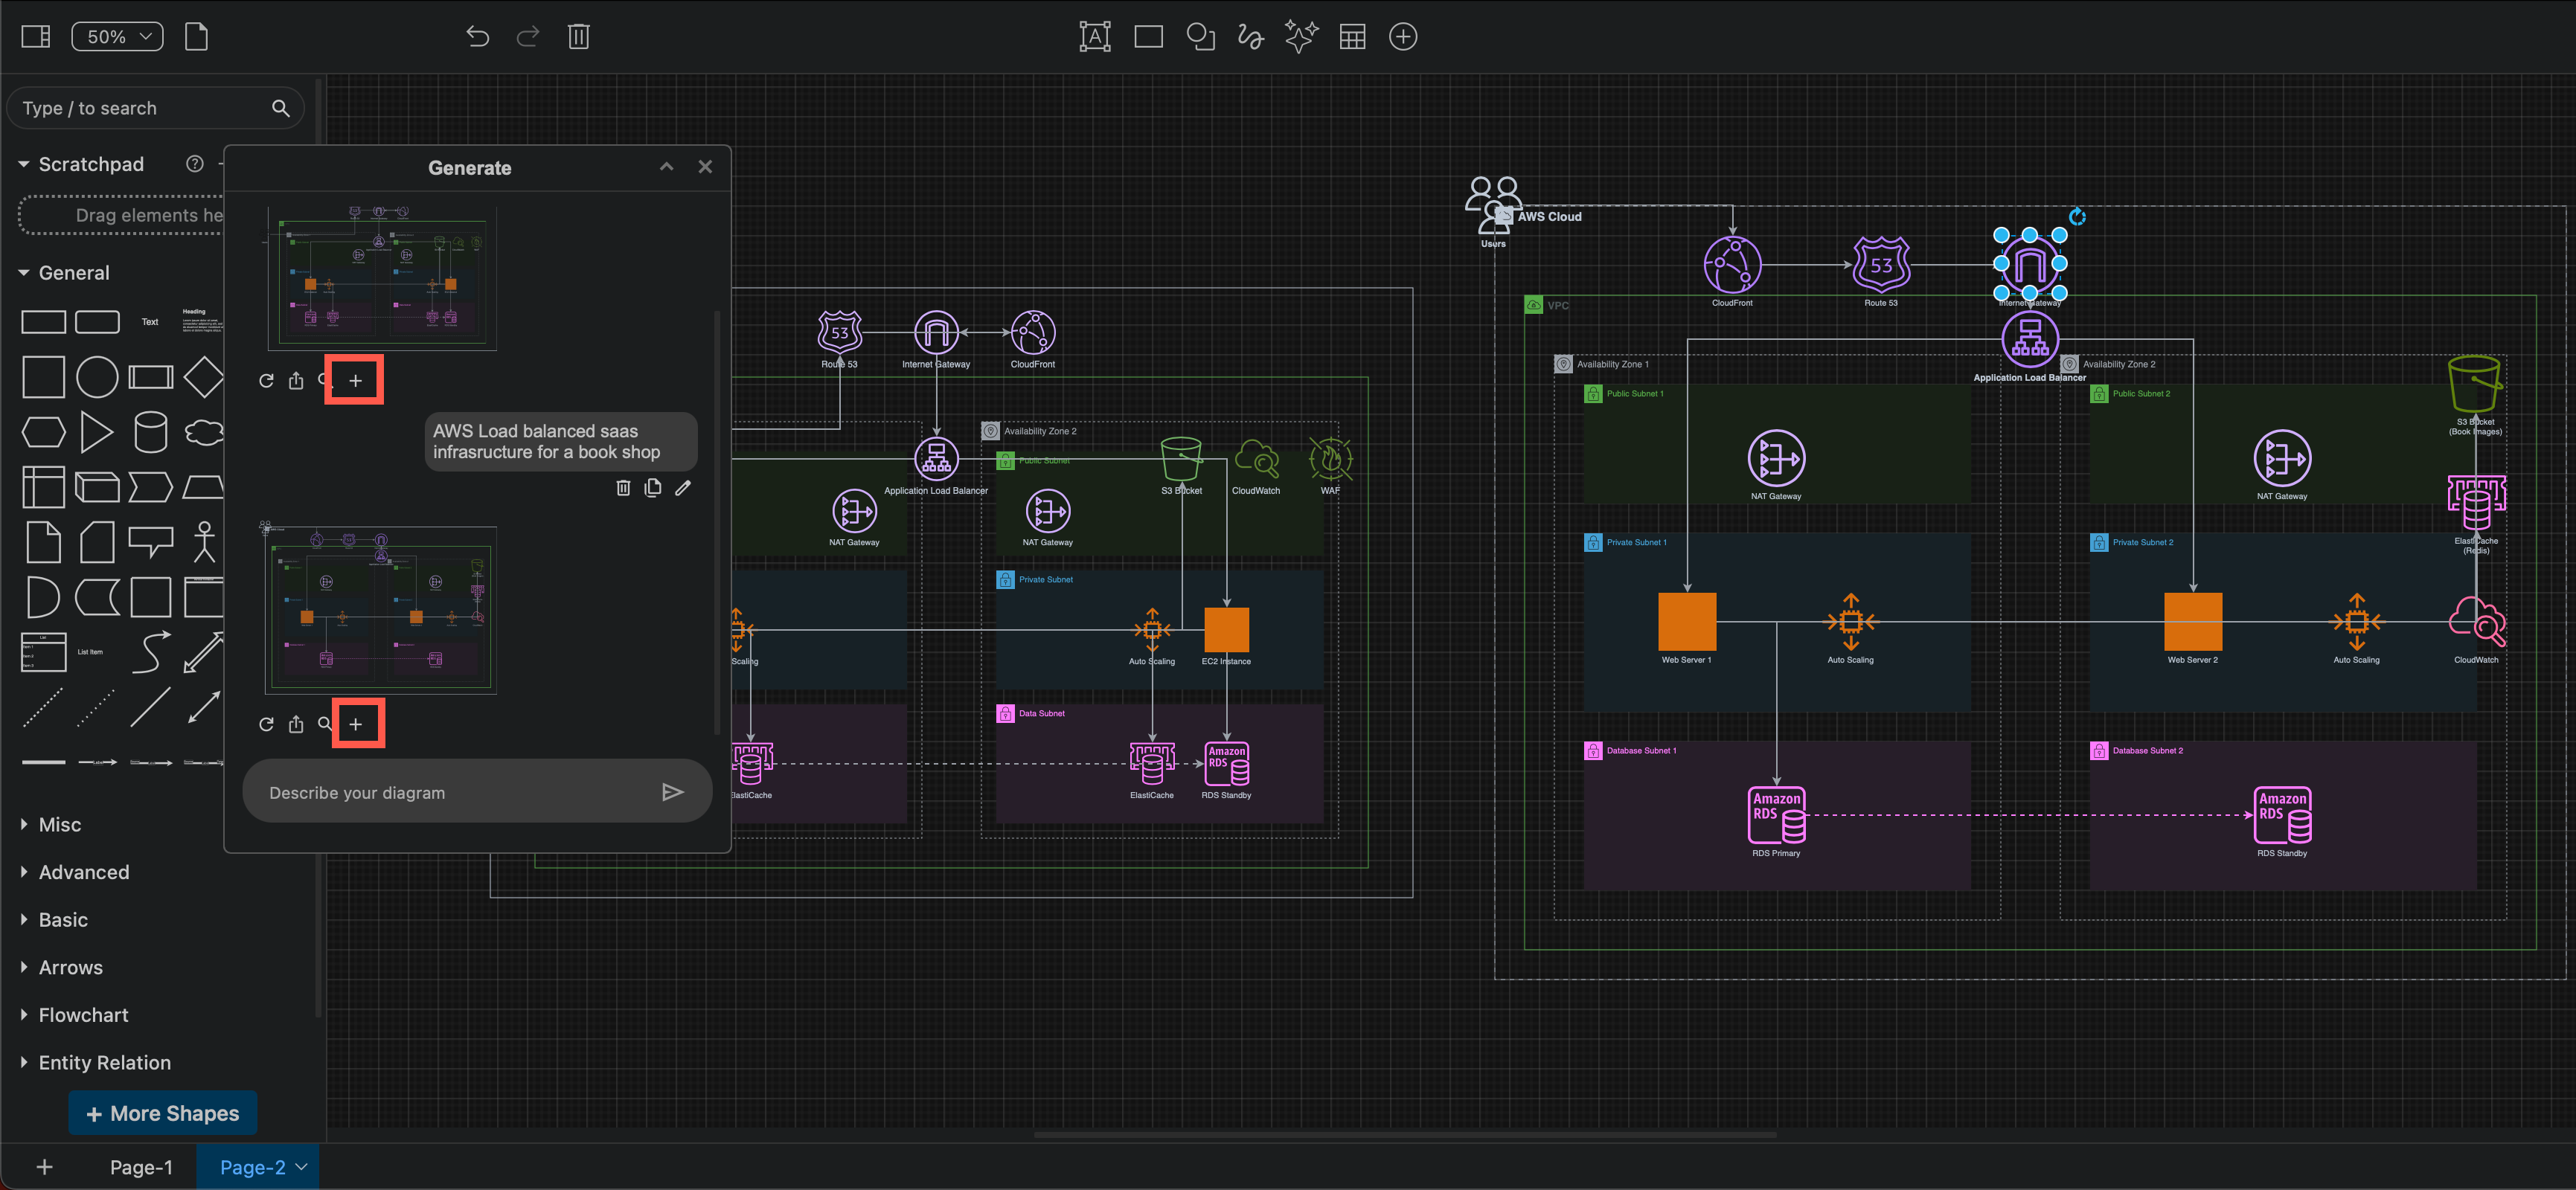Open the shape picker icon
The width and height of the screenshot is (2576, 1190).
pyautogui.click(x=1200, y=36)
